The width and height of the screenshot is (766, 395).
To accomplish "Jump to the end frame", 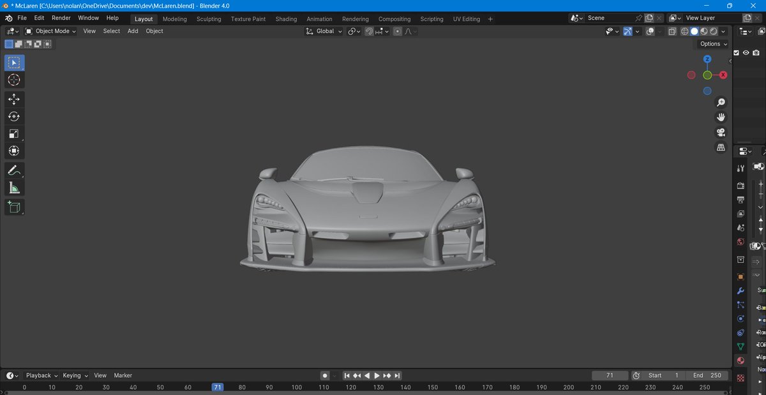I will point(398,376).
